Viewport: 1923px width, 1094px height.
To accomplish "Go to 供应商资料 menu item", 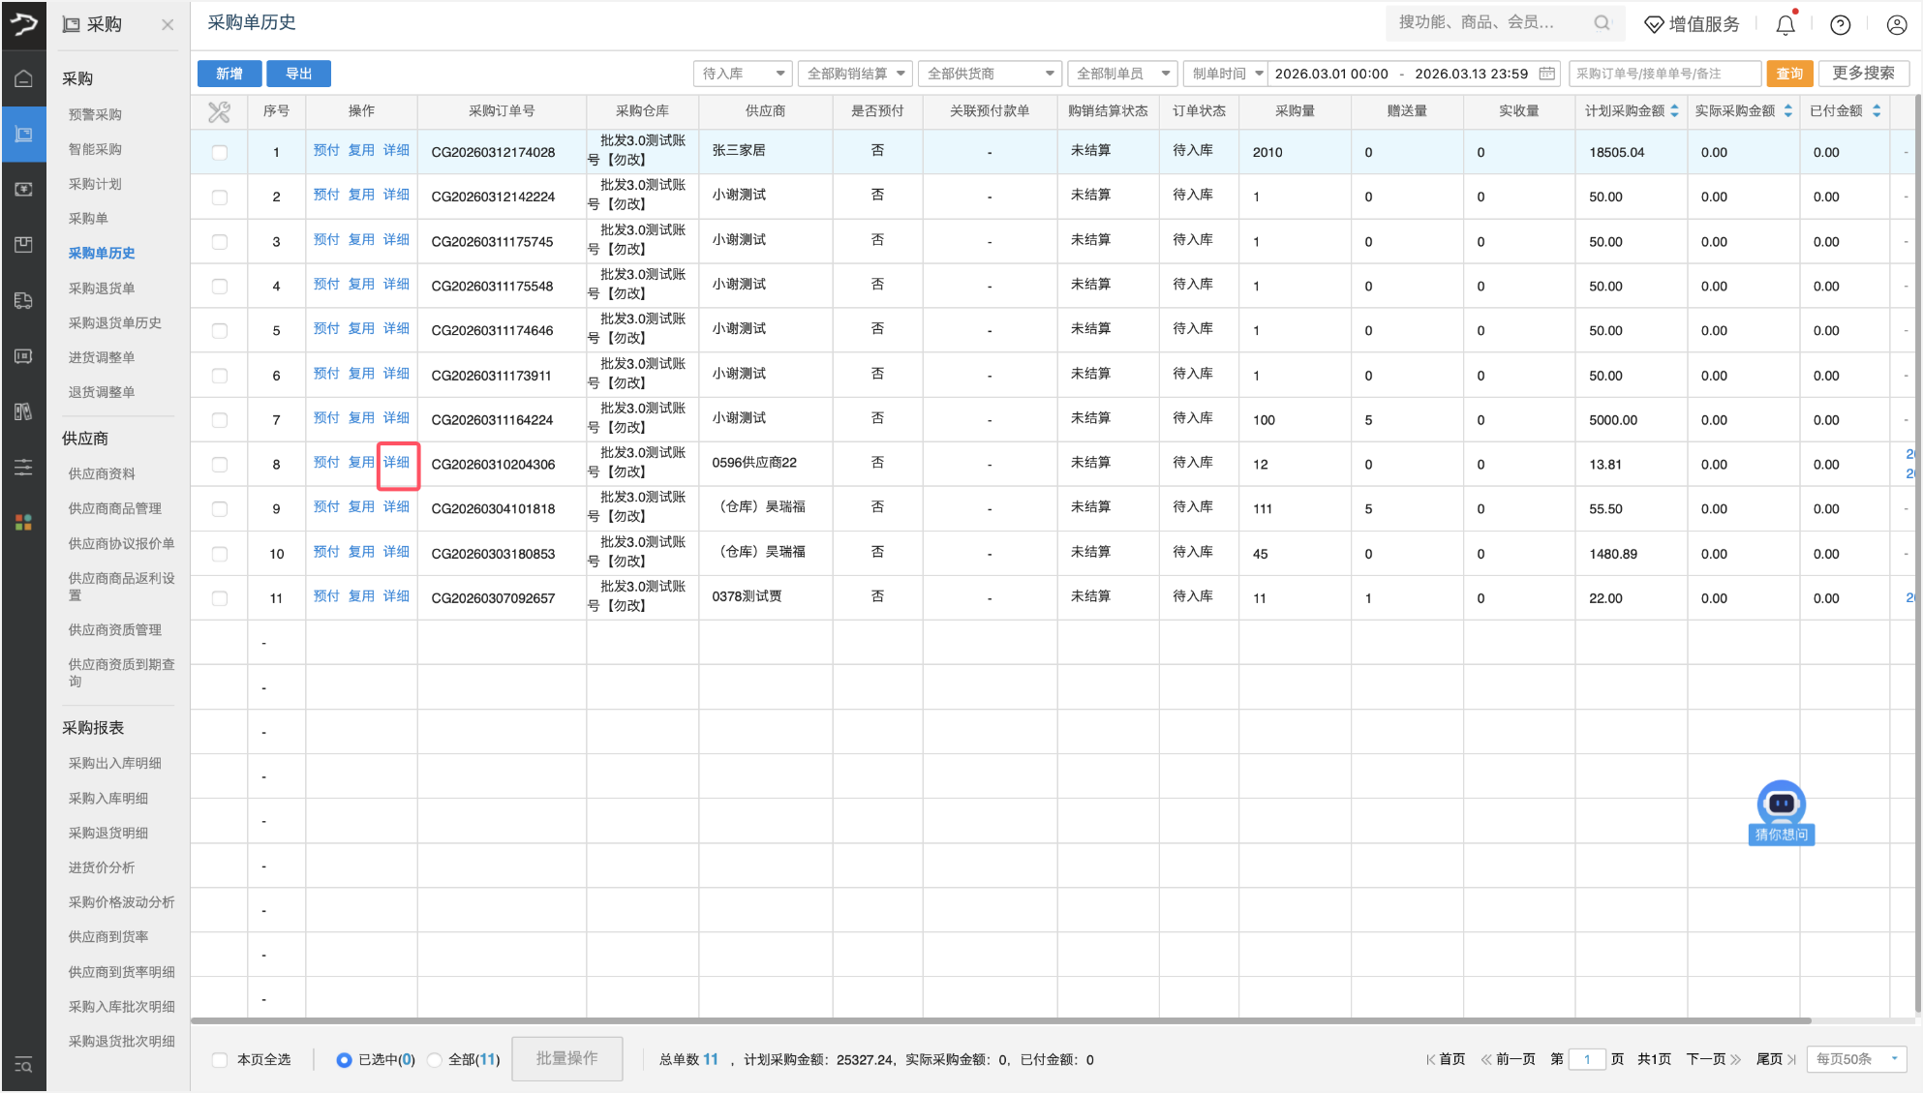I will coord(102,473).
